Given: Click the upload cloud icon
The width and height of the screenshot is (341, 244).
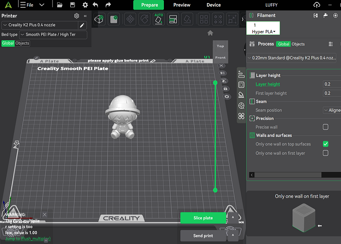Looking at the screenshot, I should pyautogui.click(x=317, y=5).
